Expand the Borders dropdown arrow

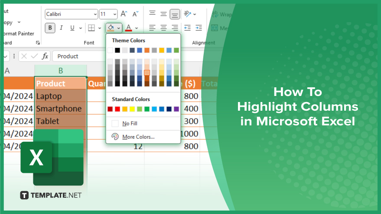pyautogui.click(x=100, y=28)
